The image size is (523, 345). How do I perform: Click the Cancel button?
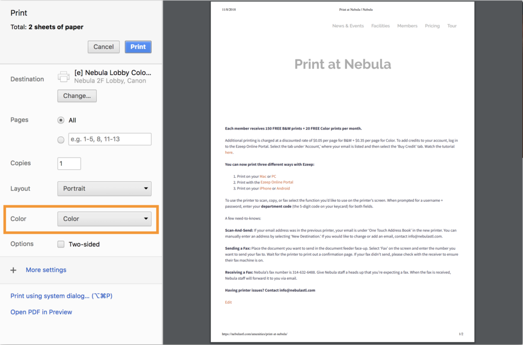[104, 47]
